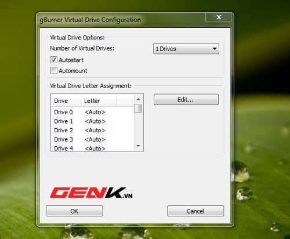
Task: Click the Cancel button
Action: click(195, 211)
